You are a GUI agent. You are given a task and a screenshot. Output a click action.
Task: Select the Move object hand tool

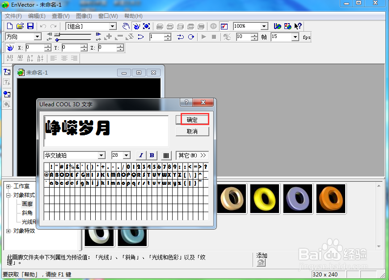[126, 26]
